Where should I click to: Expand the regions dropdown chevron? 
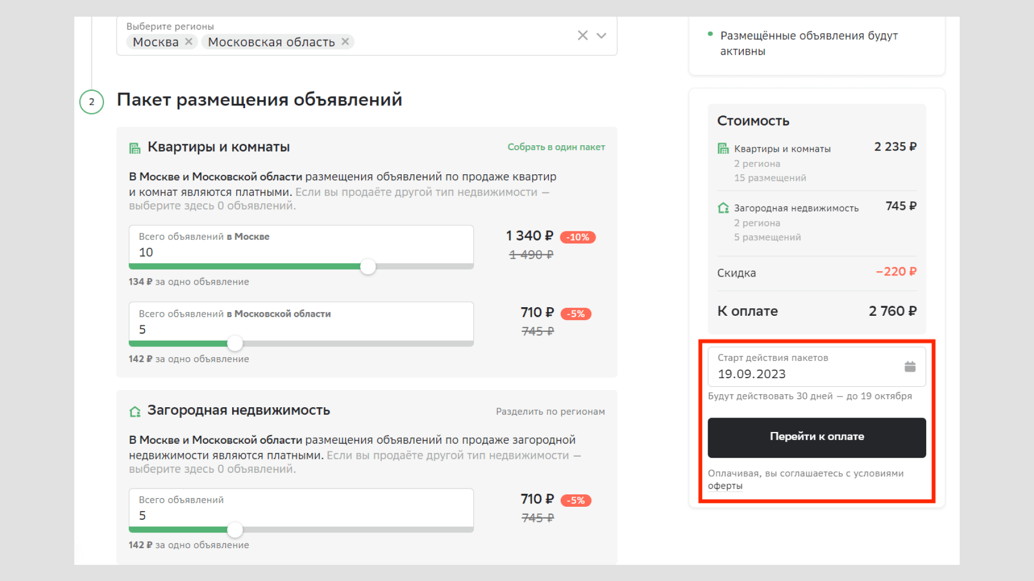pos(602,36)
